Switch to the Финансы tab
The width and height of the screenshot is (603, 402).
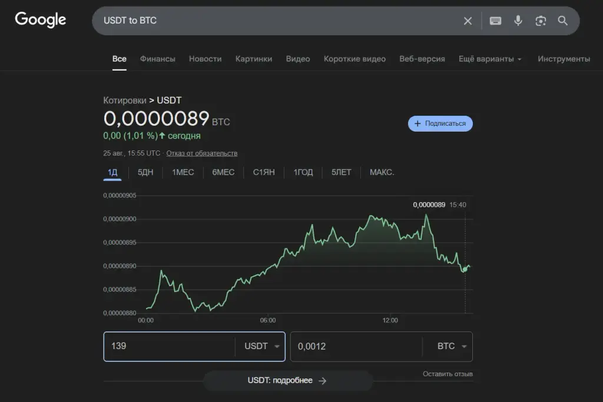[x=158, y=59]
